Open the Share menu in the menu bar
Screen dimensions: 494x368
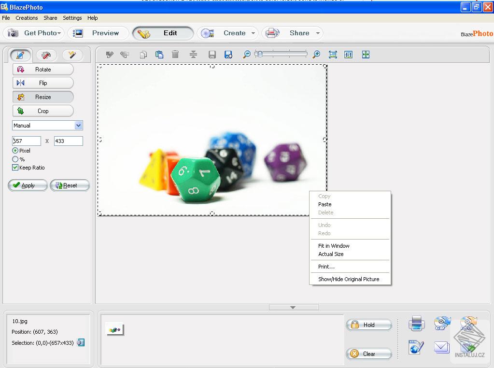50,18
